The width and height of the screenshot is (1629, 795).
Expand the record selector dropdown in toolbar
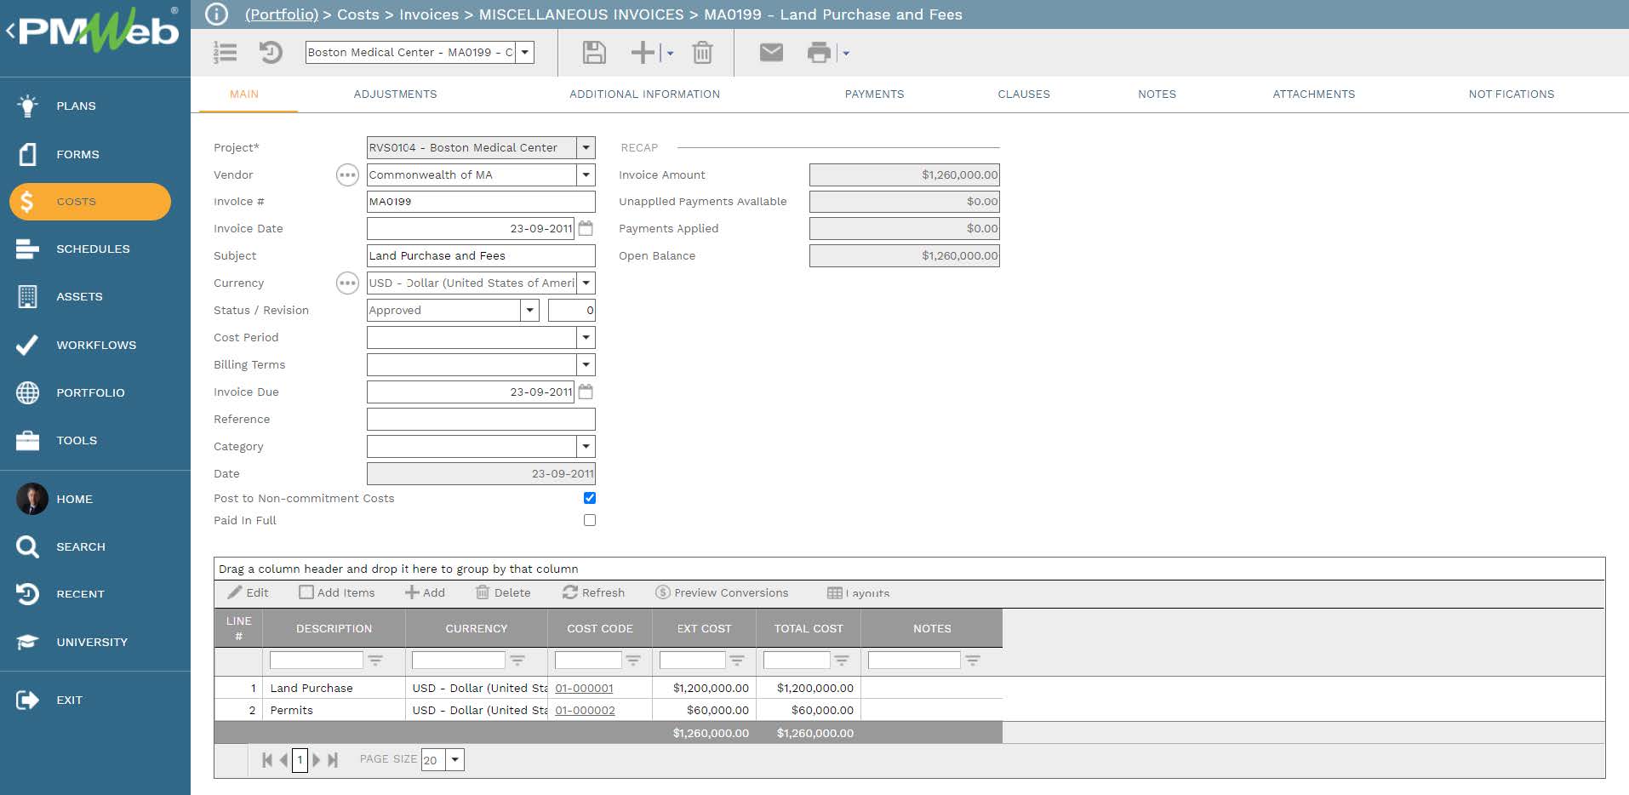tap(525, 52)
